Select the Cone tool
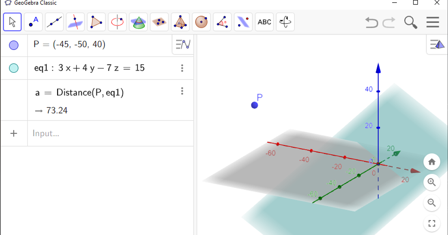The image size is (448, 235). pyautogui.click(x=138, y=22)
